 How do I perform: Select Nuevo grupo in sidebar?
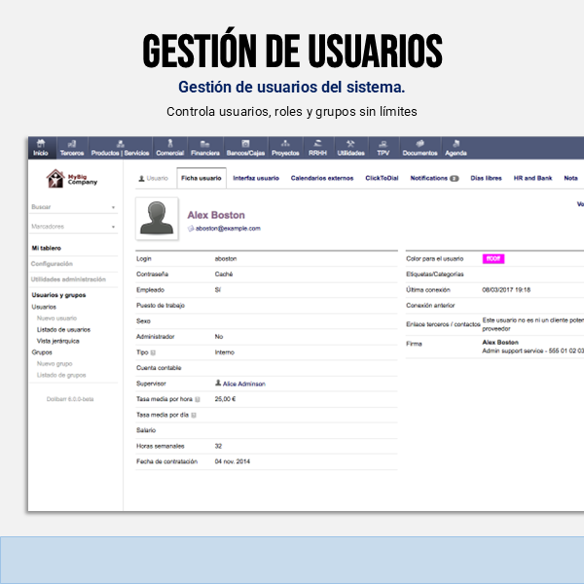55,363
